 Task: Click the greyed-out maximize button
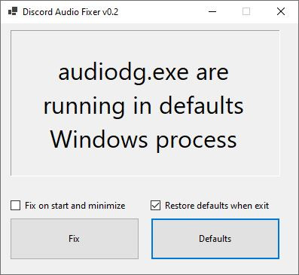[246, 11]
